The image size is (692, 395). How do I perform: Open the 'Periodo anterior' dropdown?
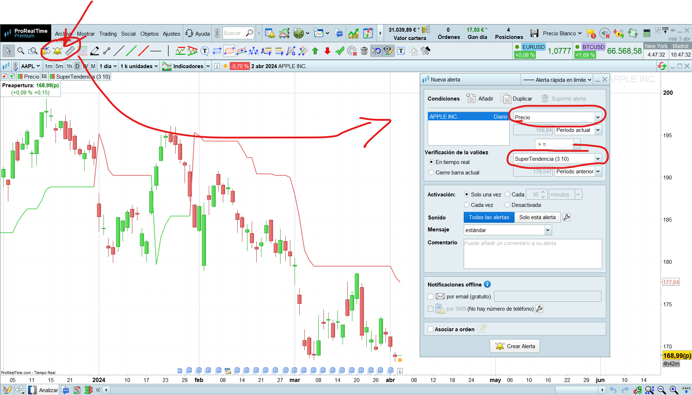pos(578,172)
